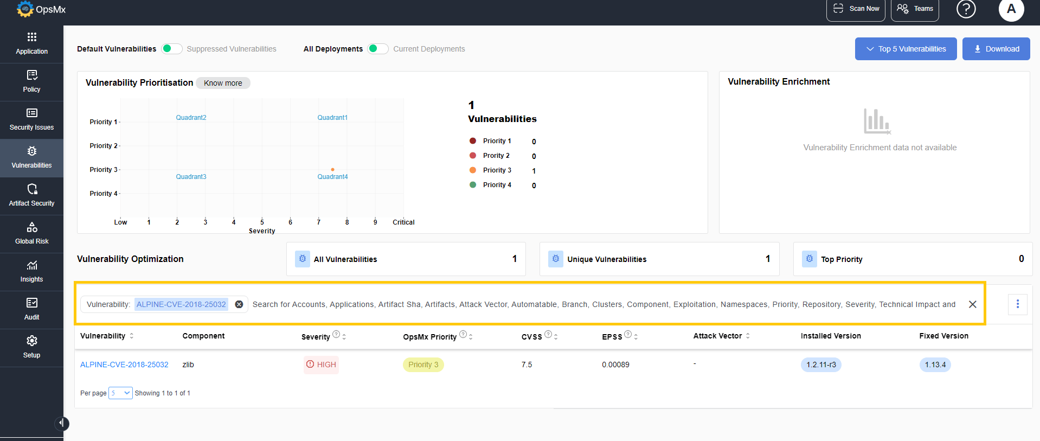Open the Per page count dropdown
This screenshot has height=441, width=1040.
point(120,393)
